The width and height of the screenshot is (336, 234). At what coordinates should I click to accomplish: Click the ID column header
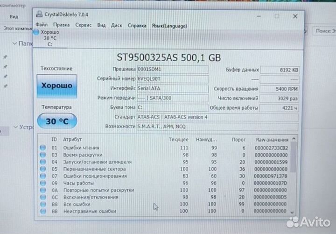coord(54,139)
